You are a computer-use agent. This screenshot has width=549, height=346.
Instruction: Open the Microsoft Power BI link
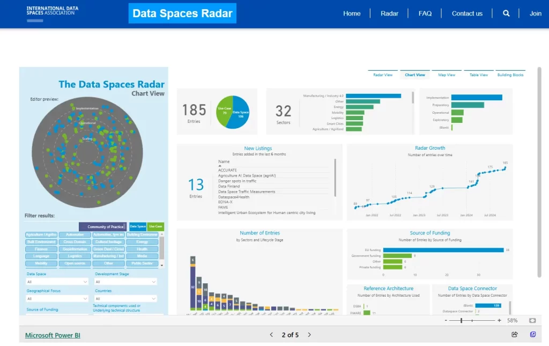coord(53,335)
